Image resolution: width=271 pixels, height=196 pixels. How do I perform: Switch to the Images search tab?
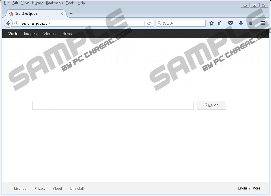[30, 34]
